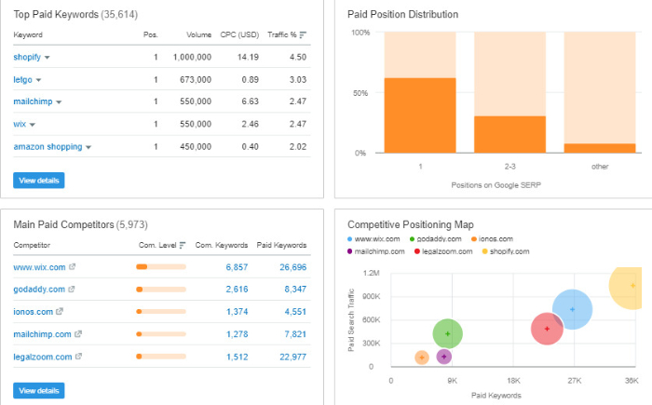Image resolution: width=652 pixels, height=405 pixels.
Task: Toggle mailchimp.com legend entry in positioning map
Action: click(376, 251)
